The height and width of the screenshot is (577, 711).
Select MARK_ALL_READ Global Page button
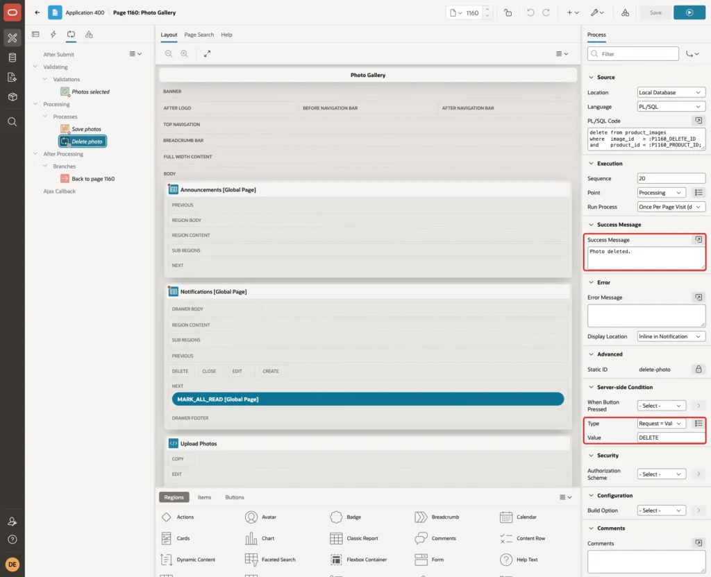[368, 399]
